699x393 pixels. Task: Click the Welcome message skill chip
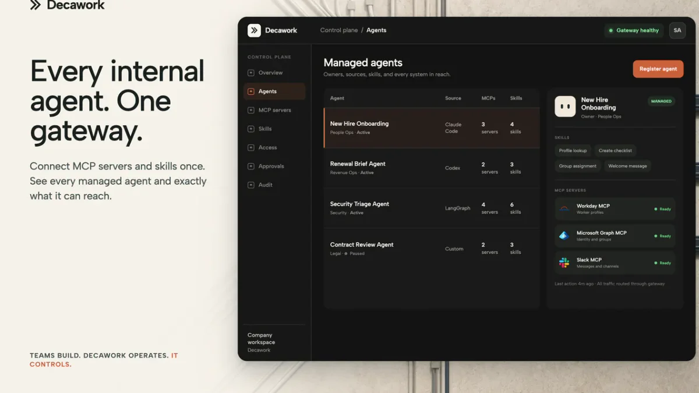point(627,166)
